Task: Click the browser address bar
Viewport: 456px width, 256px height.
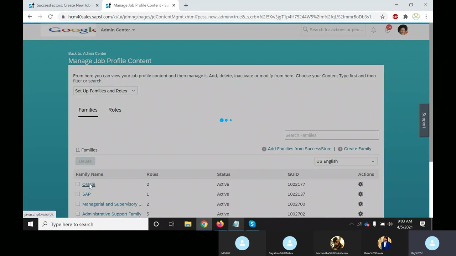Action: (221, 17)
